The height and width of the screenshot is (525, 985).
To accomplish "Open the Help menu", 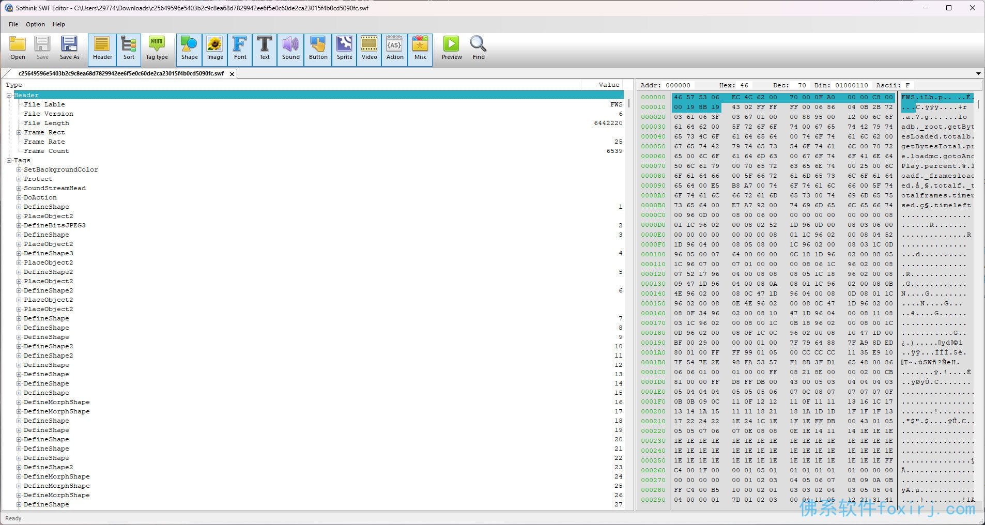I will pos(59,24).
